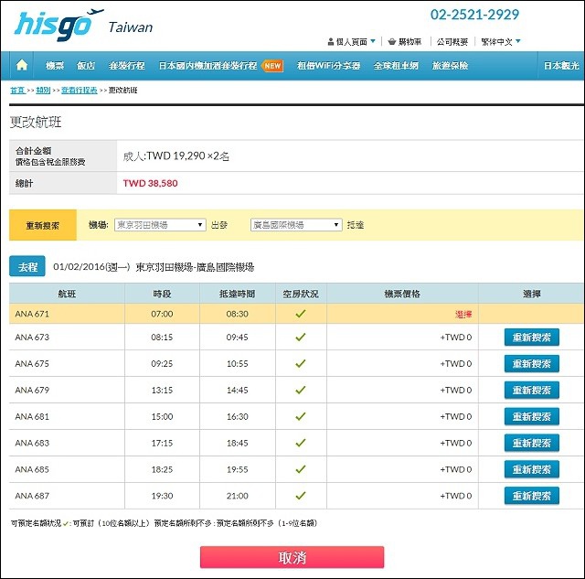
Task: Click the 首頁 breadcrumb link
Action: (x=17, y=90)
